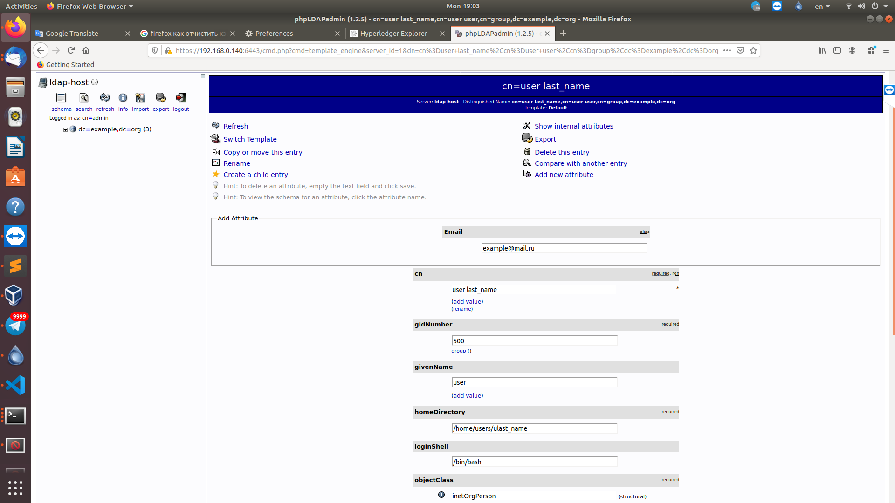
Task: Click objectClass inetOrgPerson info icon
Action: point(441,495)
